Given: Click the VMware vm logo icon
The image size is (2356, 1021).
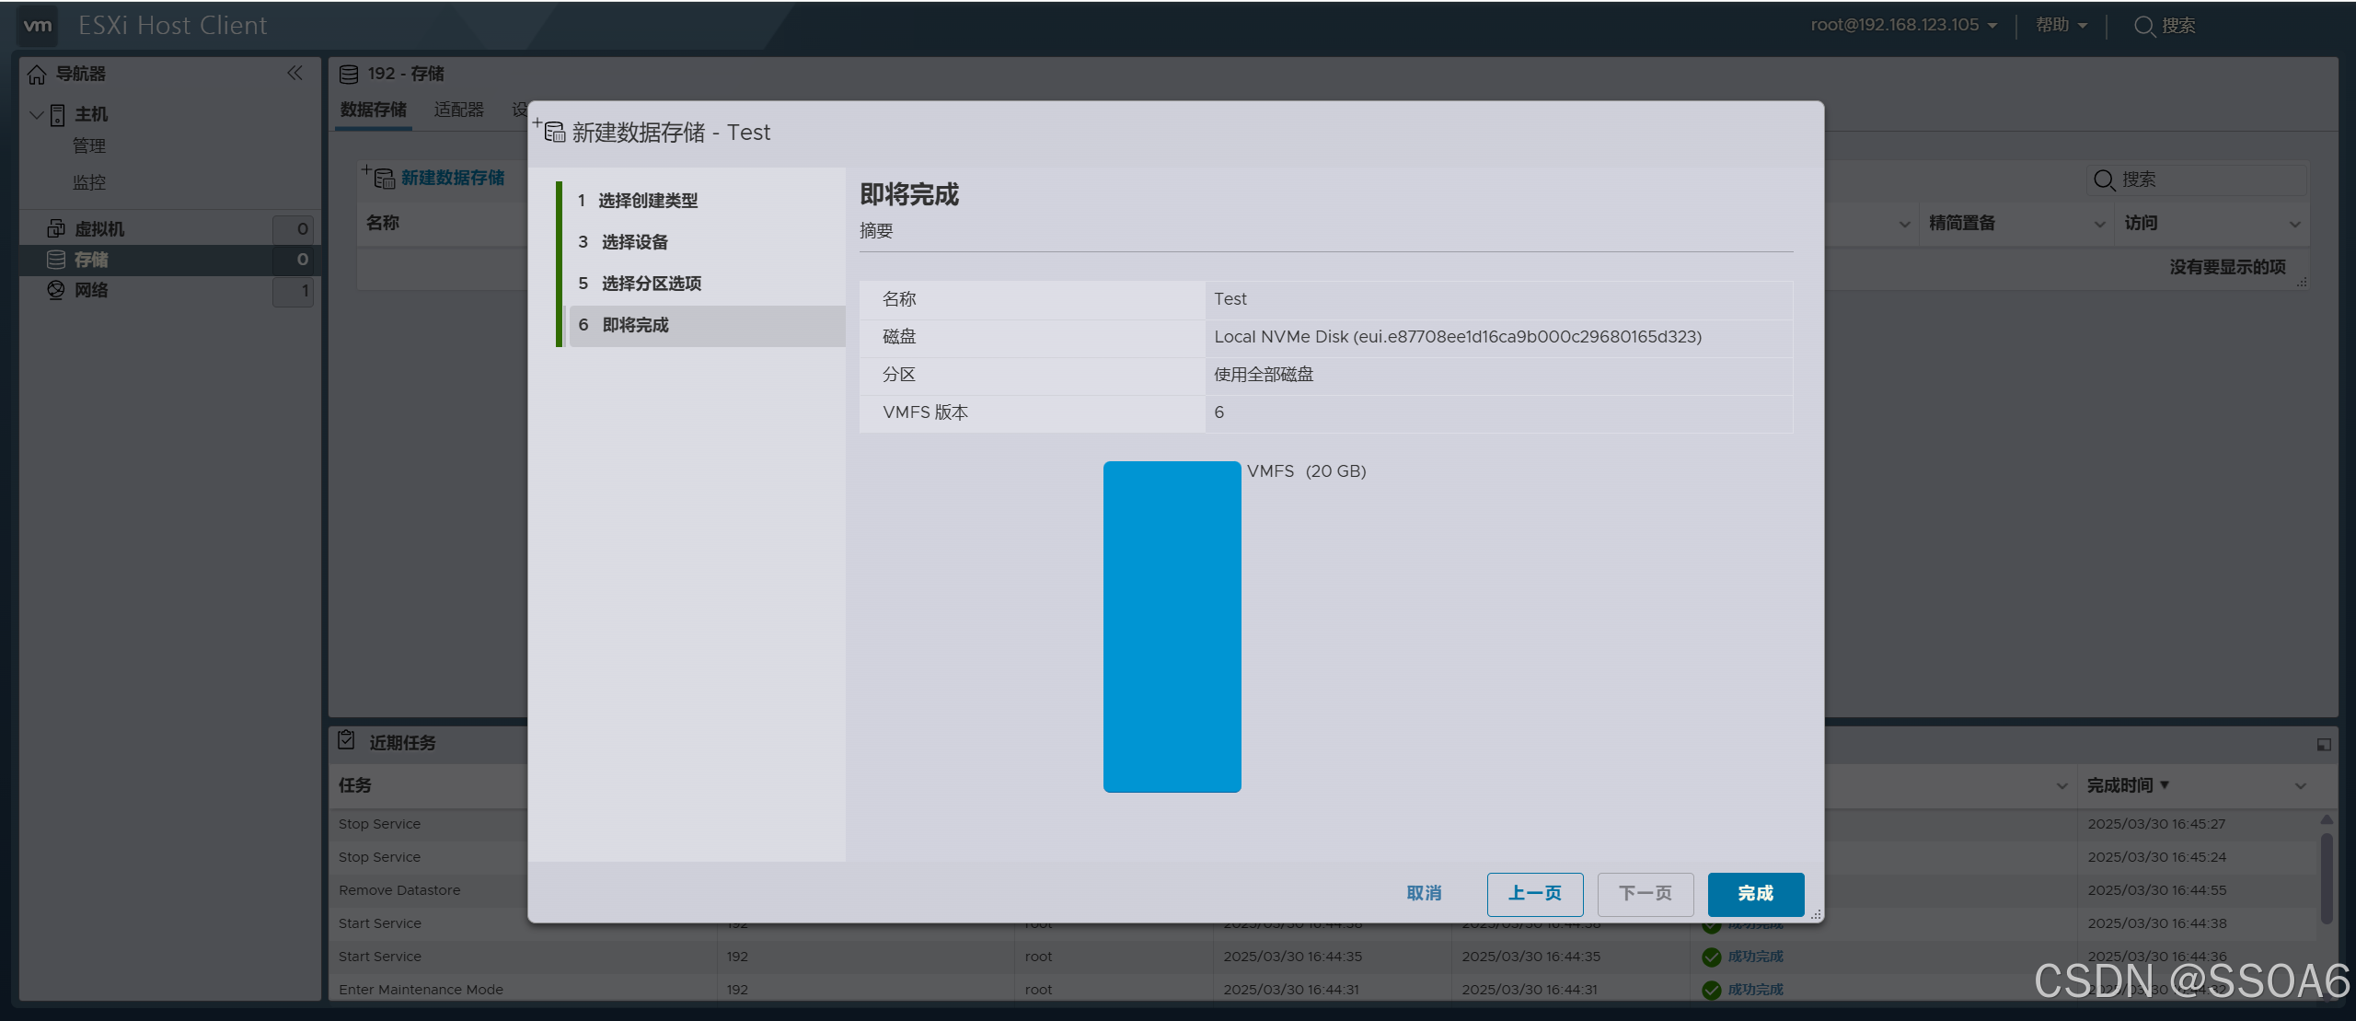Looking at the screenshot, I should (38, 26).
